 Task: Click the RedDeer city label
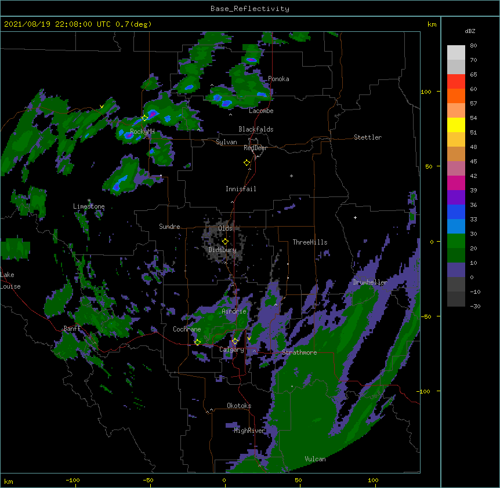tap(255, 148)
